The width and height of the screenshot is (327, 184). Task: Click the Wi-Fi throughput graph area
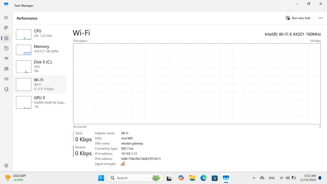point(197,84)
